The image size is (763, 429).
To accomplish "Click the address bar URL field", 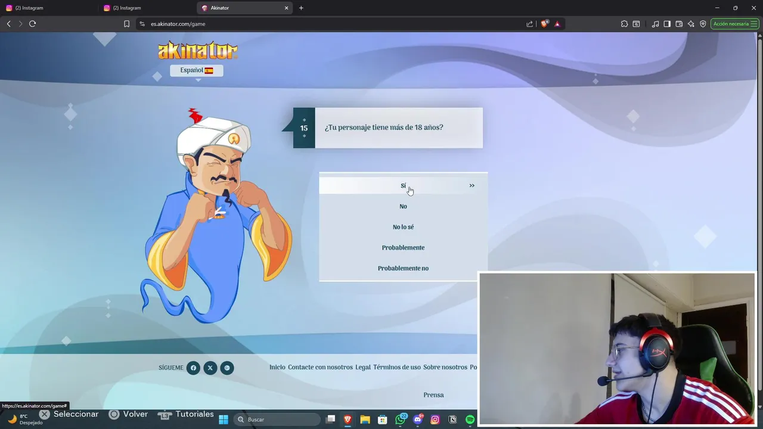I will (334, 24).
